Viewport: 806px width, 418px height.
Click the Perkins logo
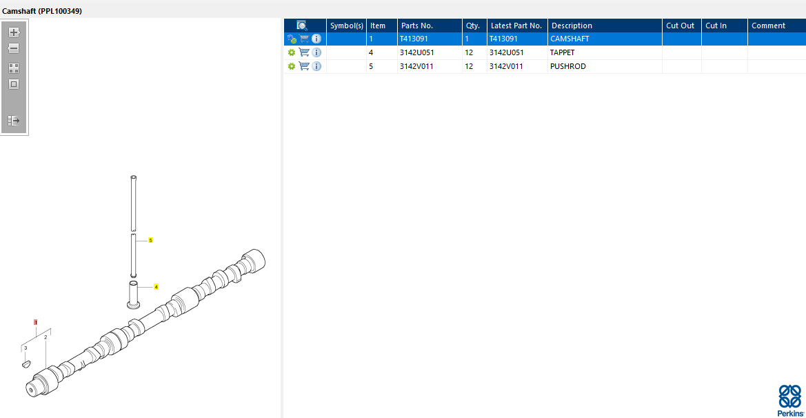click(790, 401)
